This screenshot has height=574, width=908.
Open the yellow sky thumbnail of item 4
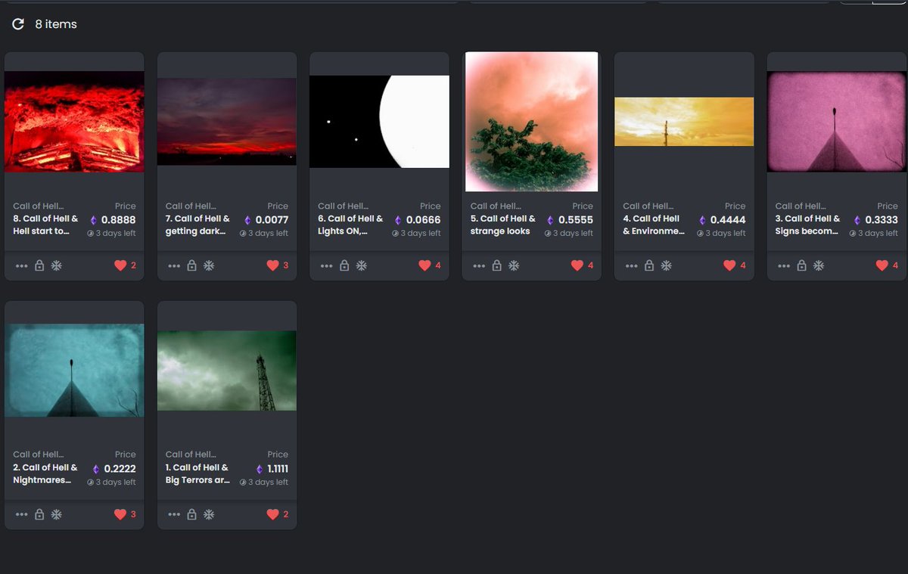[x=684, y=122]
